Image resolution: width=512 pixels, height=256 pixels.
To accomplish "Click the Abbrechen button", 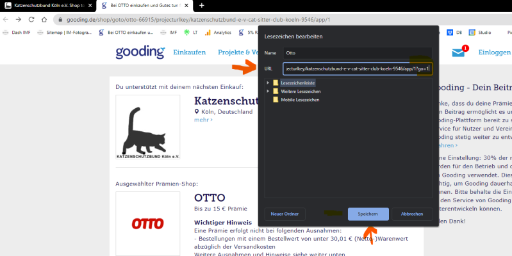I will coord(412,214).
